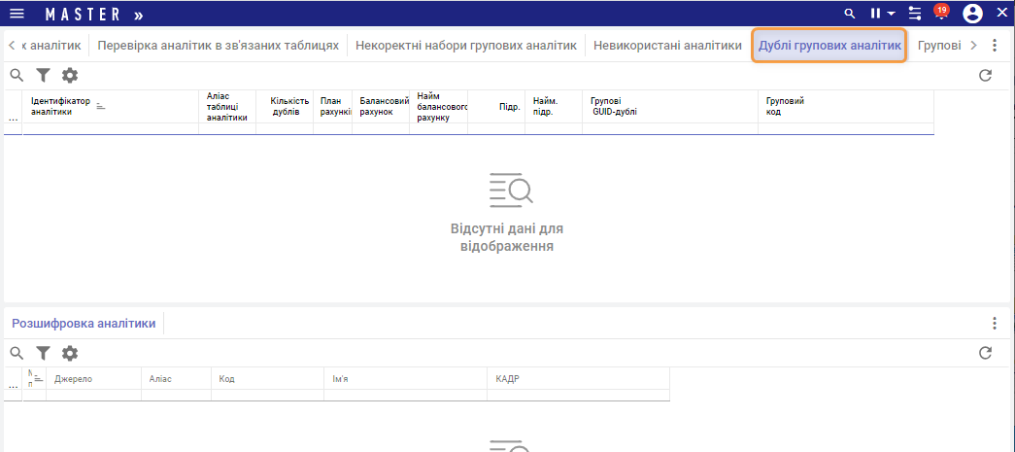Refresh the upper duplicates grid
1015x452 pixels.
(985, 75)
